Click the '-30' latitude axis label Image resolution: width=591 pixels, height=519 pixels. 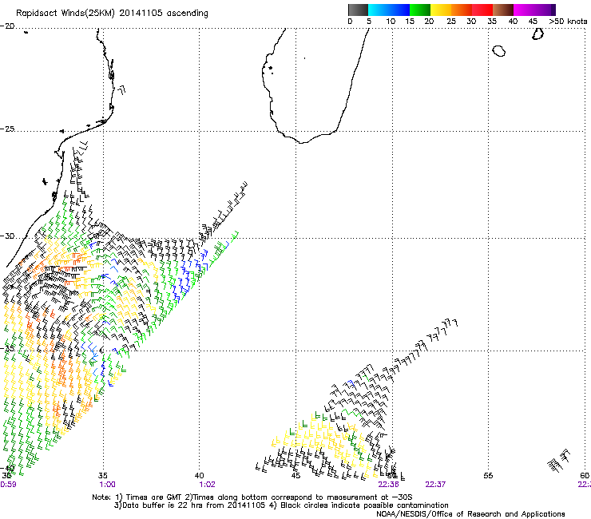pyautogui.click(x=7, y=236)
